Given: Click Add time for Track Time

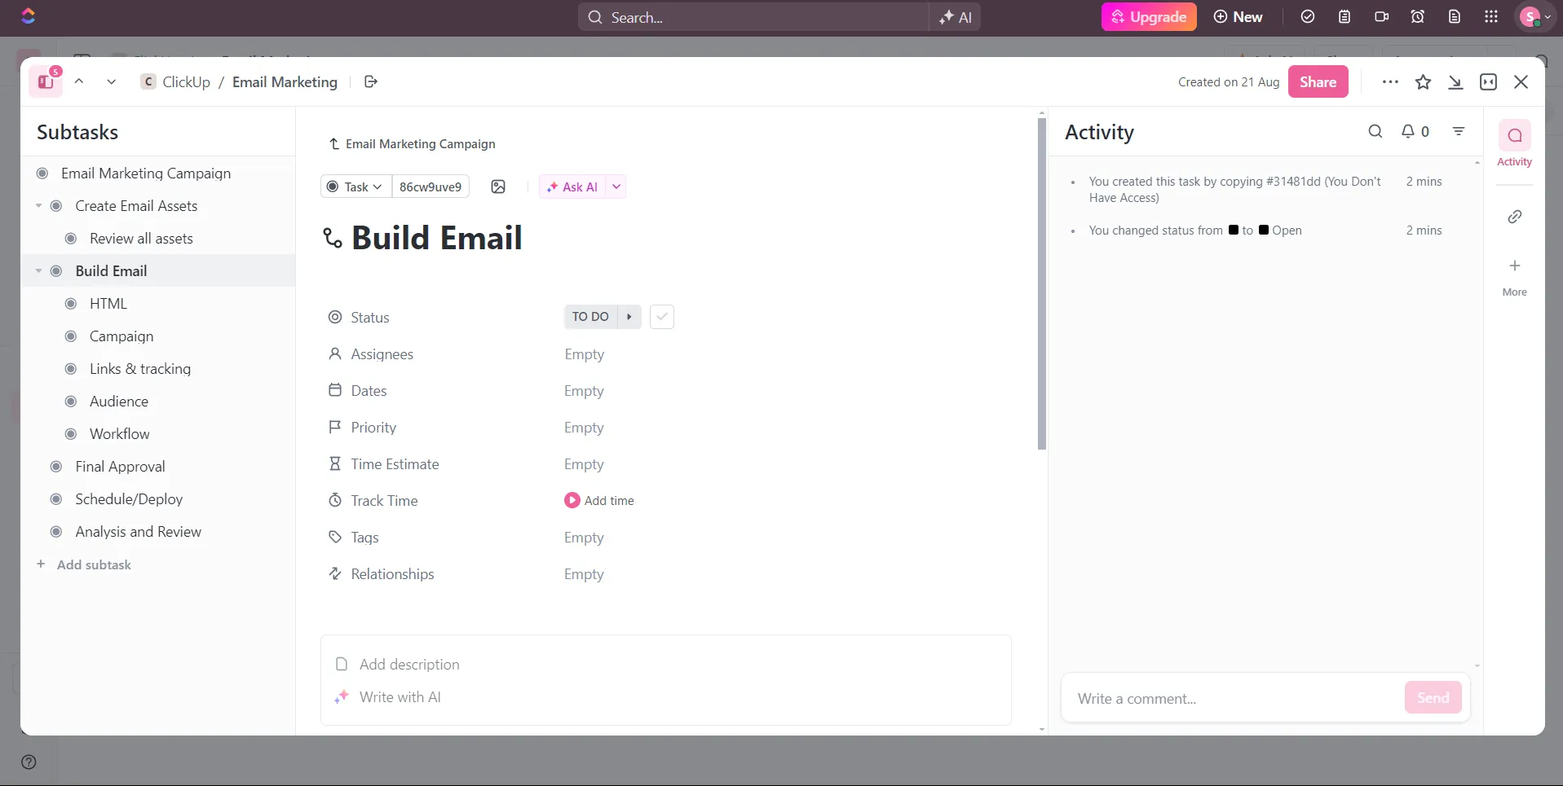Looking at the screenshot, I should click(x=599, y=500).
